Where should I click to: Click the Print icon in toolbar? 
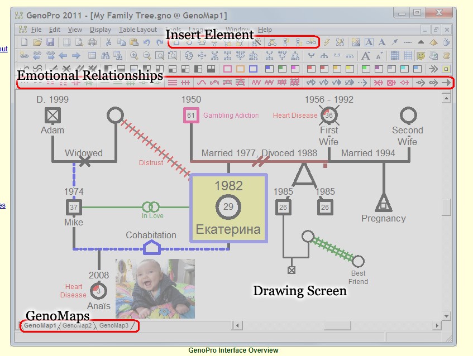click(92, 42)
